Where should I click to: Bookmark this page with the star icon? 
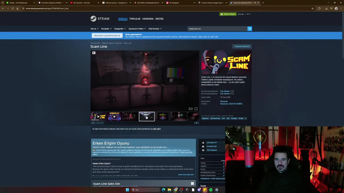pos(313,8)
